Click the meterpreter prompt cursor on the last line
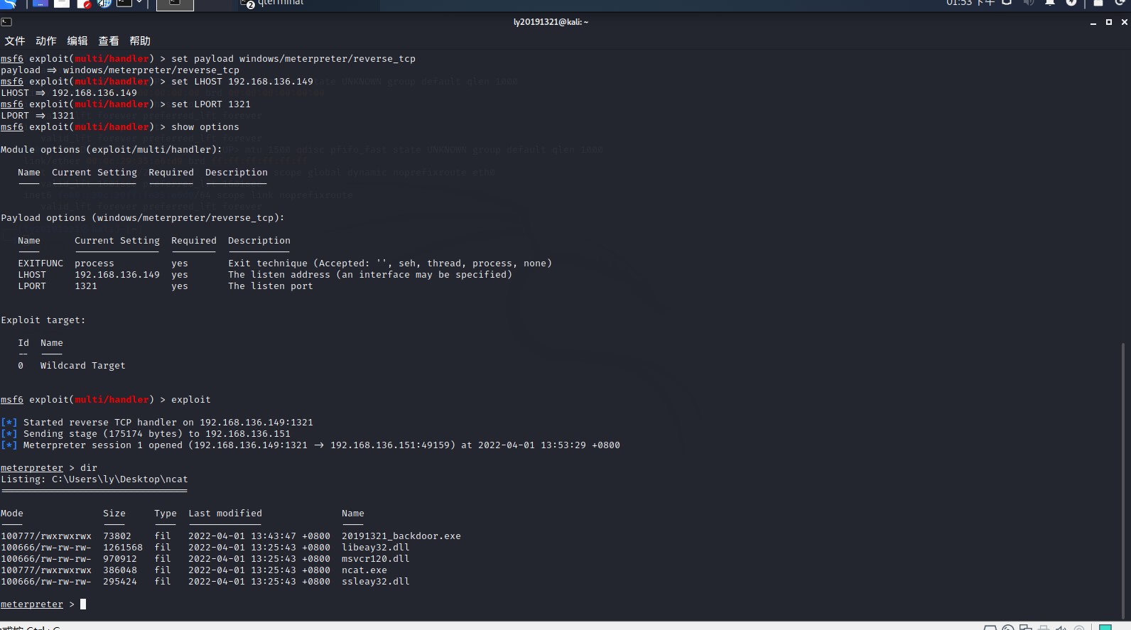This screenshot has width=1131, height=630. tap(83, 604)
